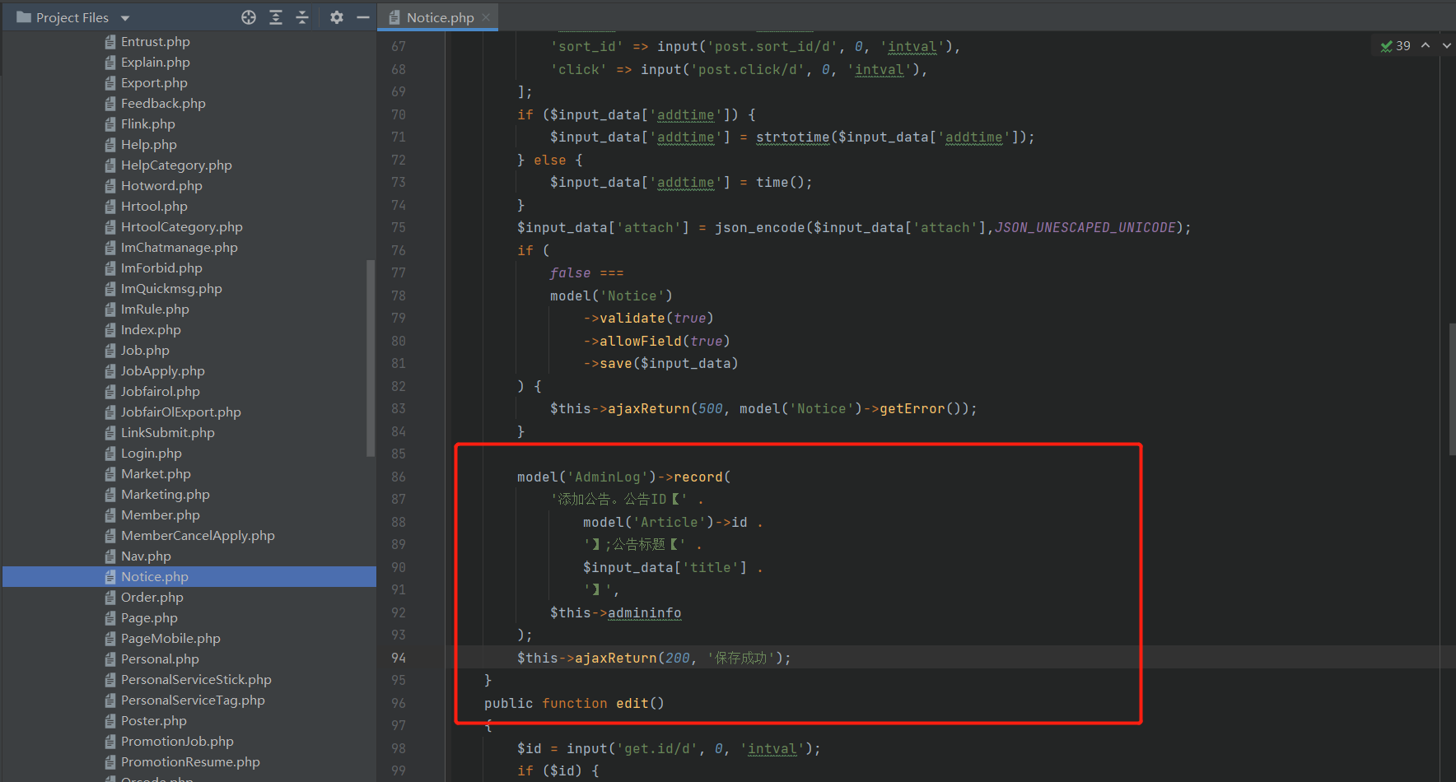Open Poster.php from the sidebar

[154, 720]
